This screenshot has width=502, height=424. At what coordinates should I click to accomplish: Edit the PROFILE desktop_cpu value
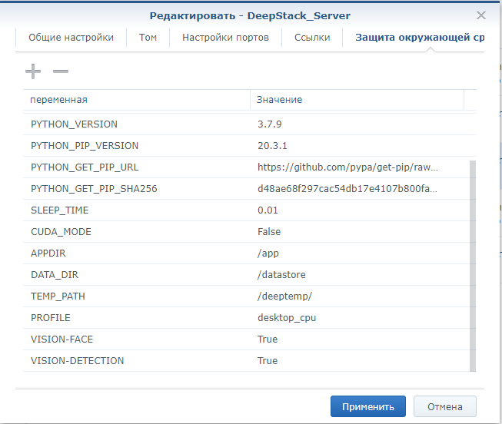click(287, 318)
